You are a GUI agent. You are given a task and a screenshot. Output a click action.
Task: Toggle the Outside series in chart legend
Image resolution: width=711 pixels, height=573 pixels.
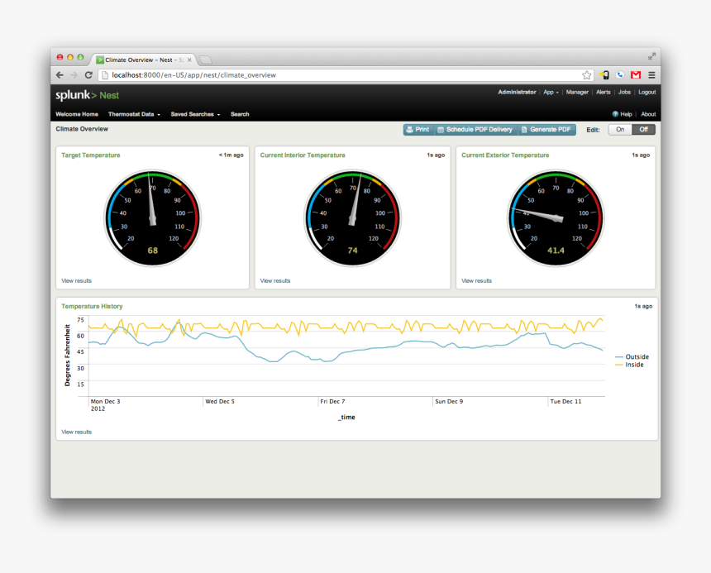pyautogui.click(x=632, y=356)
